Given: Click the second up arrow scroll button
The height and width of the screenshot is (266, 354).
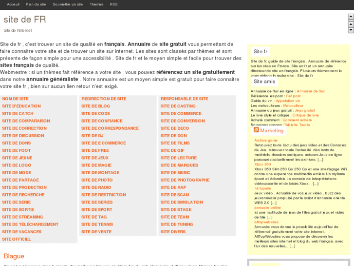Looking at the screenshot, I should click(x=351, y=24).
